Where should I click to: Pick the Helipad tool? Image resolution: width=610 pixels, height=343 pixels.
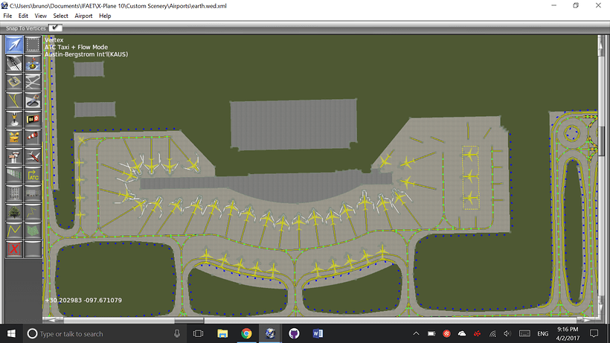14,82
